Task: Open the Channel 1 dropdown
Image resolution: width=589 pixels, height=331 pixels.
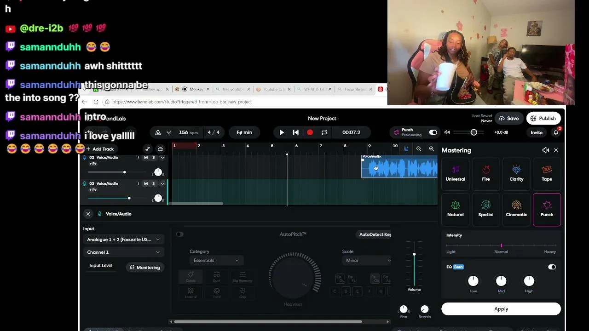Action: 123,252
